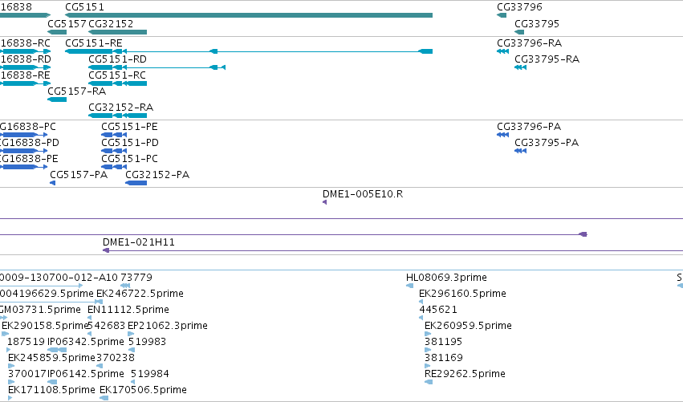The width and height of the screenshot is (683, 402).
Task: Click transcript CG33796-RA label
Action: coord(529,43)
